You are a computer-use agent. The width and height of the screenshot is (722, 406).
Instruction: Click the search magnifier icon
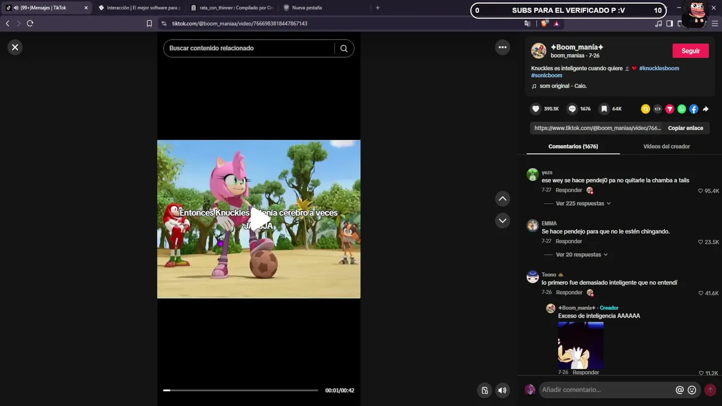[344, 48]
